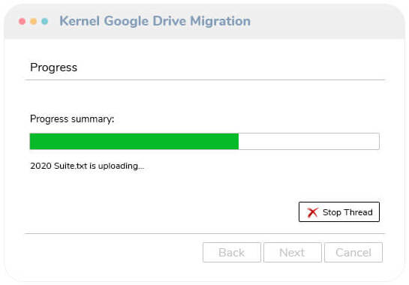Click the divider line above navigation buttons
The image size is (409, 285).
point(205,234)
